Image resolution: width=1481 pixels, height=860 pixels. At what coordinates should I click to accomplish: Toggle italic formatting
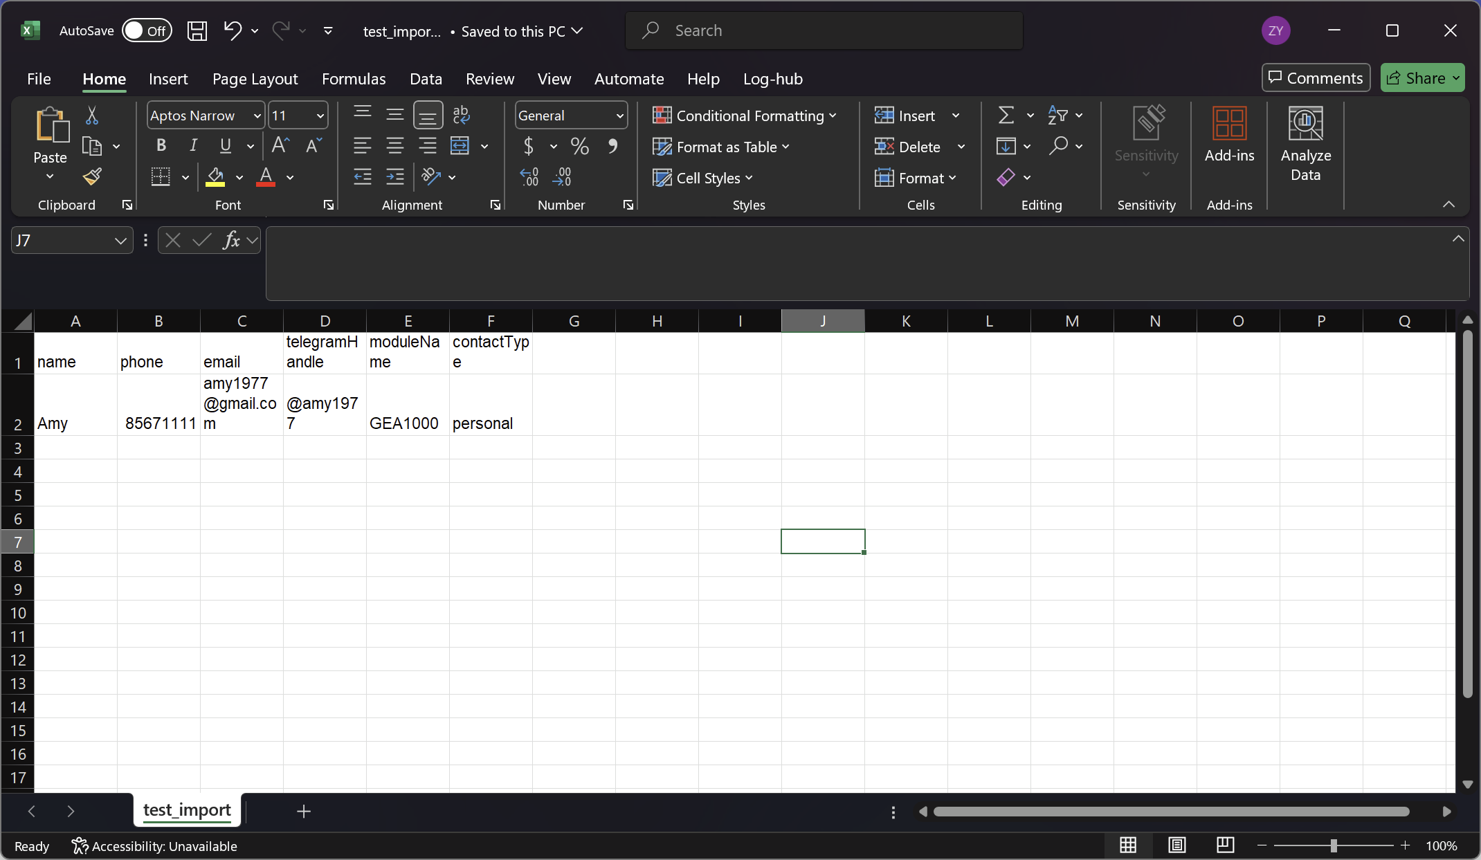tap(193, 145)
